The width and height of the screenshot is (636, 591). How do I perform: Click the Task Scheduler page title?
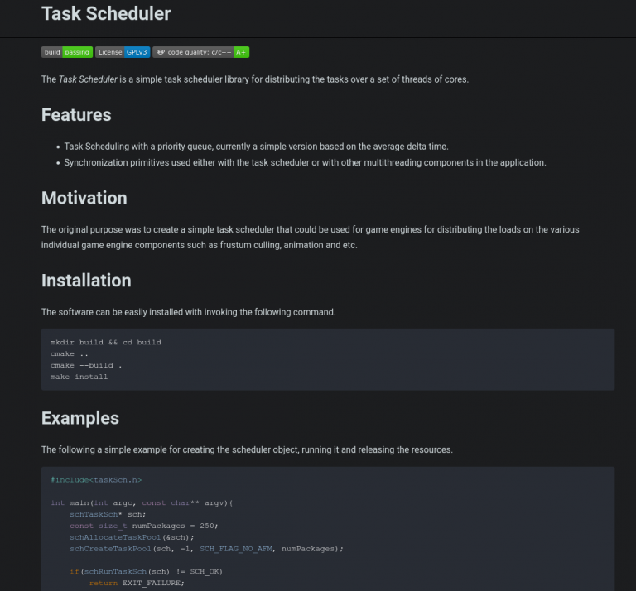tap(106, 14)
